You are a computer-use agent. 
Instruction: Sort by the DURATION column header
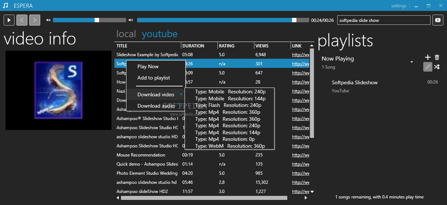point(199,46)
